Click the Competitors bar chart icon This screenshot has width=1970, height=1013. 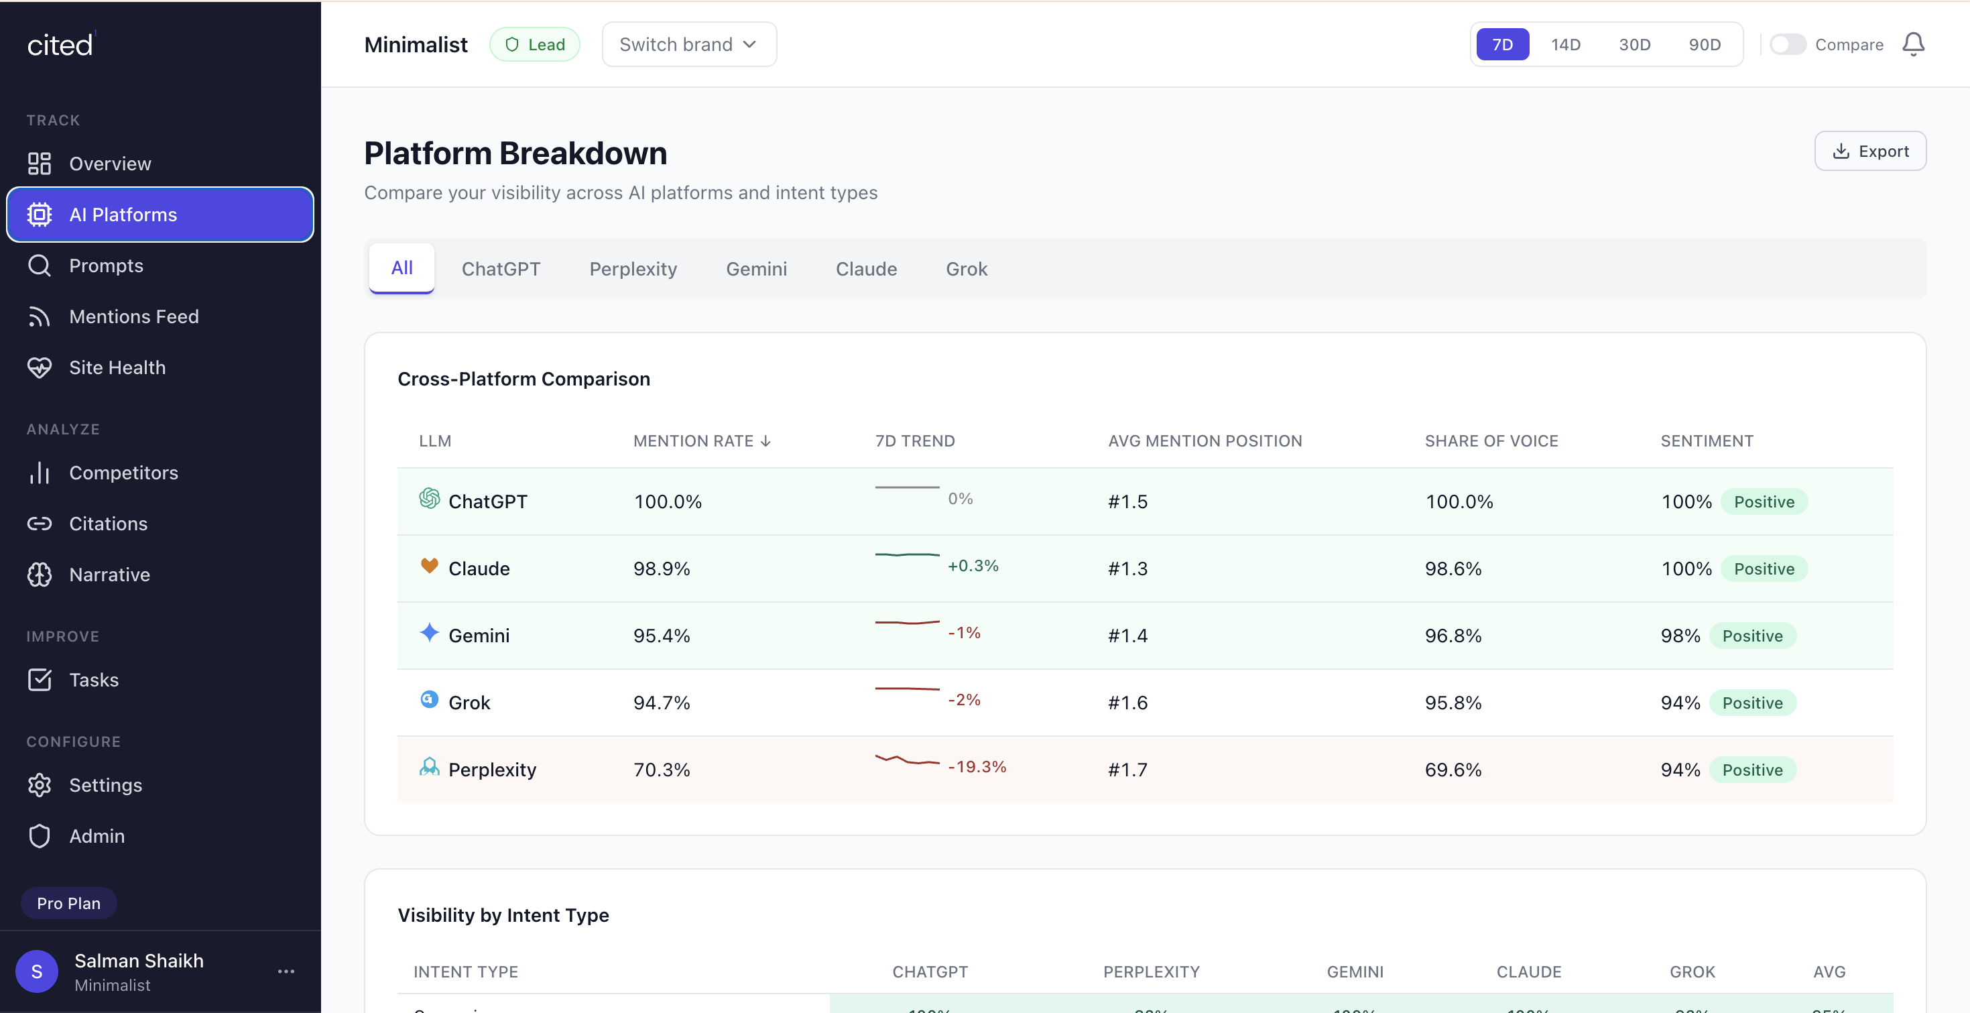(x=39, y=473)
